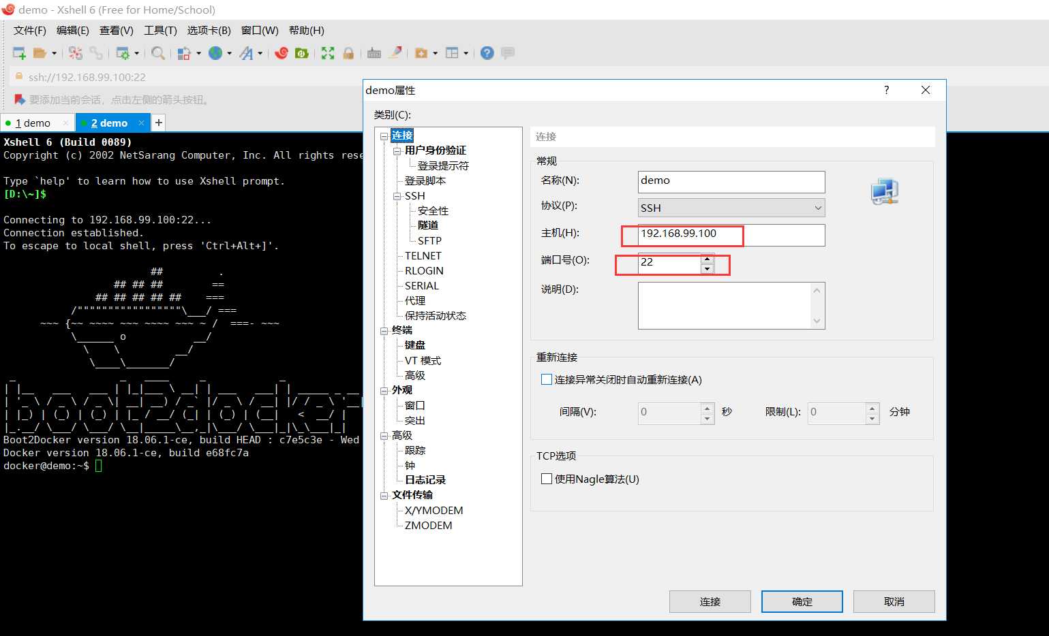Click the 名称 input field containing demo

coord(731,181)
